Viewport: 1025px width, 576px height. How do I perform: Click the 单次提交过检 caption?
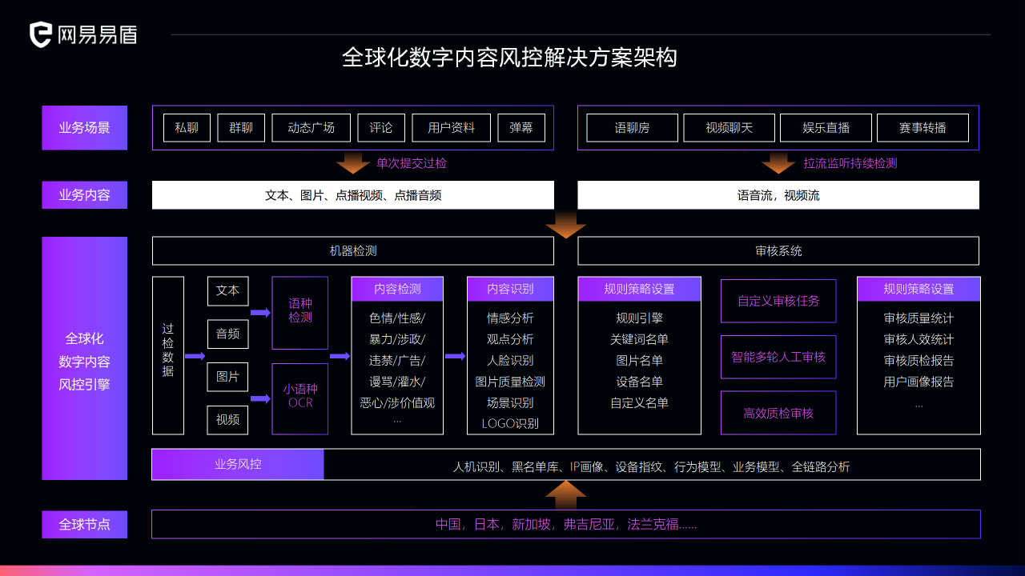tap(412, 163)
